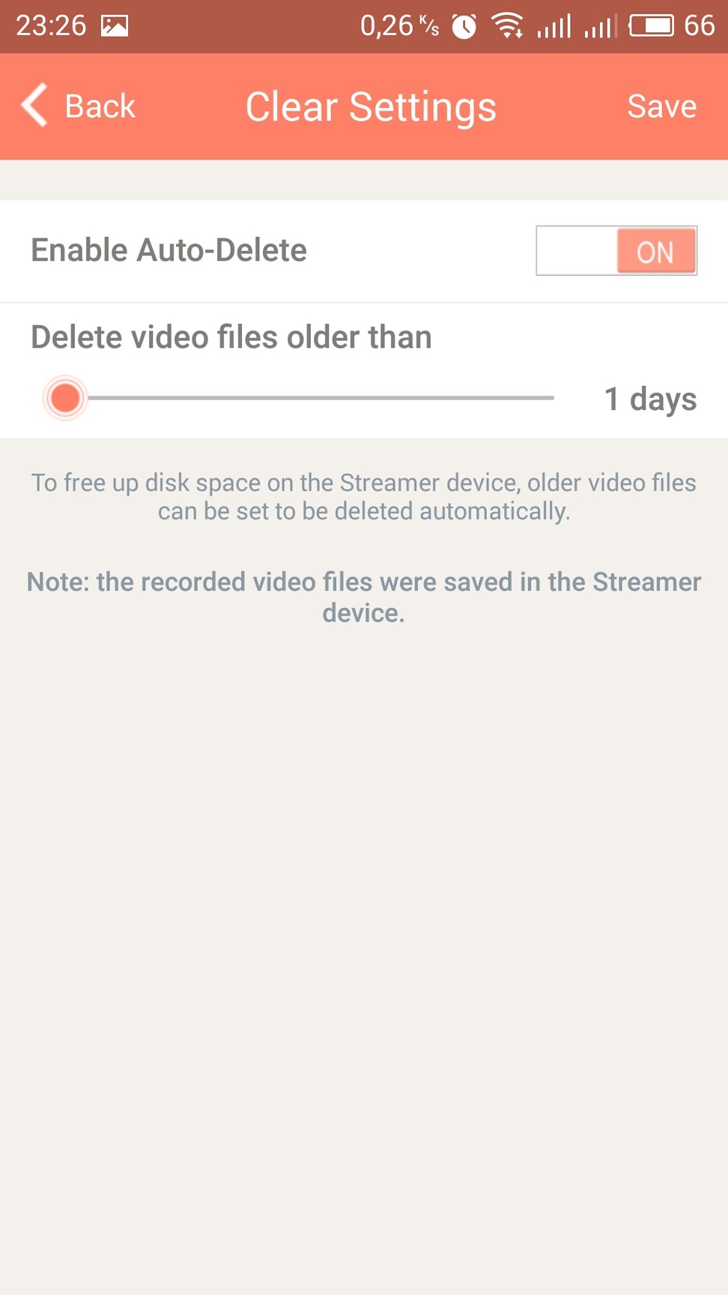Click the Save button in header
This screenshot has width=728, height=1295.
click(662, 106)
